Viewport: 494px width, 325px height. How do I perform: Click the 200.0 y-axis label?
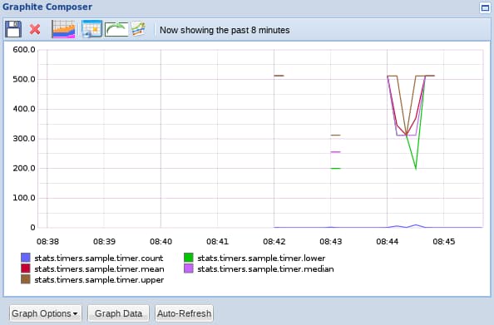pyautogui.click(x=24, y=168)
